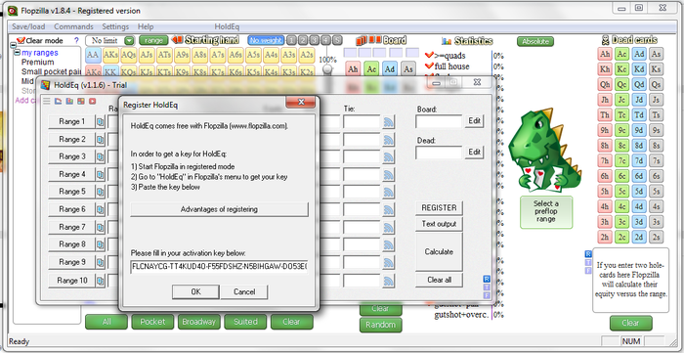Click the blue feed icon in Range 6 row
The width and height of the screenshot is (684, 353).
pos(388,210)
